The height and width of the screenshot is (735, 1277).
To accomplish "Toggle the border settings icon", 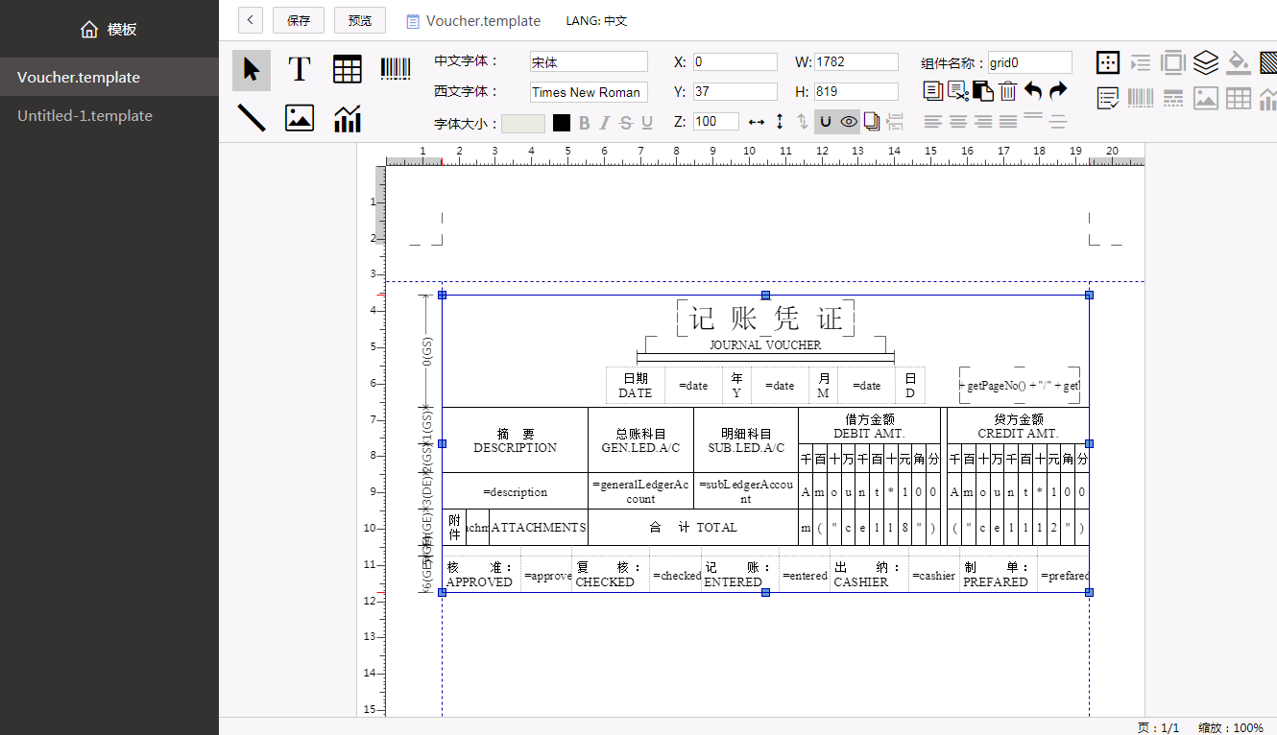I will [1108, 63].
